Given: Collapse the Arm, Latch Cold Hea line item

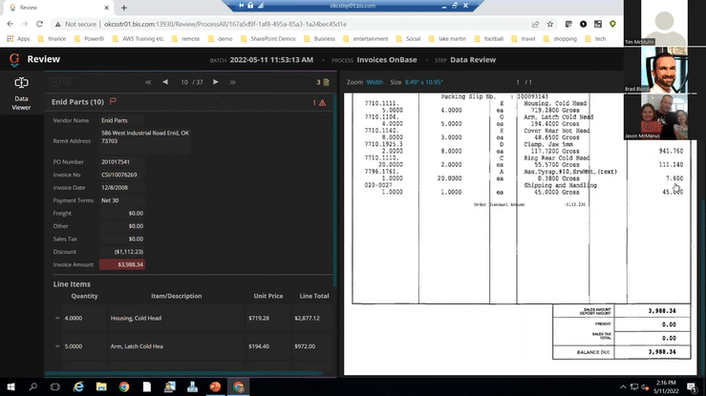Looking at the screenshot, I should click(x=57, y=346).
